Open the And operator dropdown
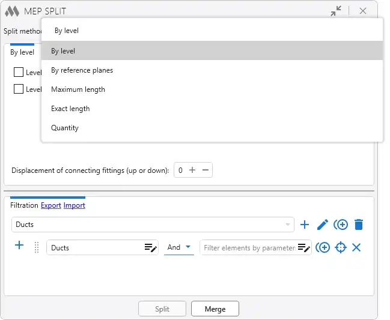The height and width of the screenshot is (320, 390). pyautogui.click(x=179, y=247)
